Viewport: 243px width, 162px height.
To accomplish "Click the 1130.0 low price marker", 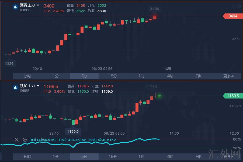I will coord(73,131).
